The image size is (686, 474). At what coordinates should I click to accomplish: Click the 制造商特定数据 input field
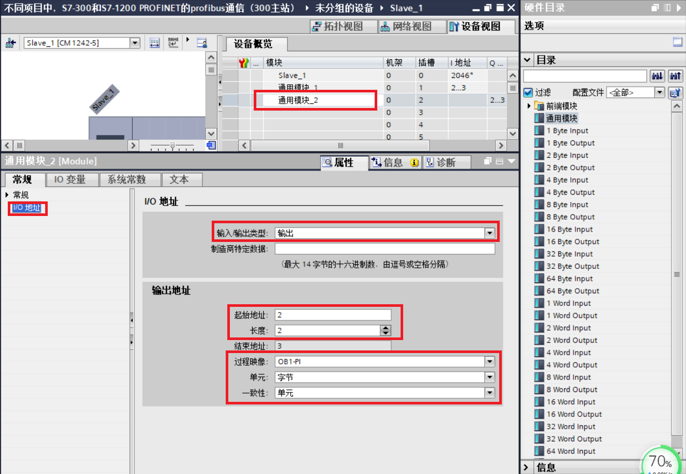(x=385, y=249)
